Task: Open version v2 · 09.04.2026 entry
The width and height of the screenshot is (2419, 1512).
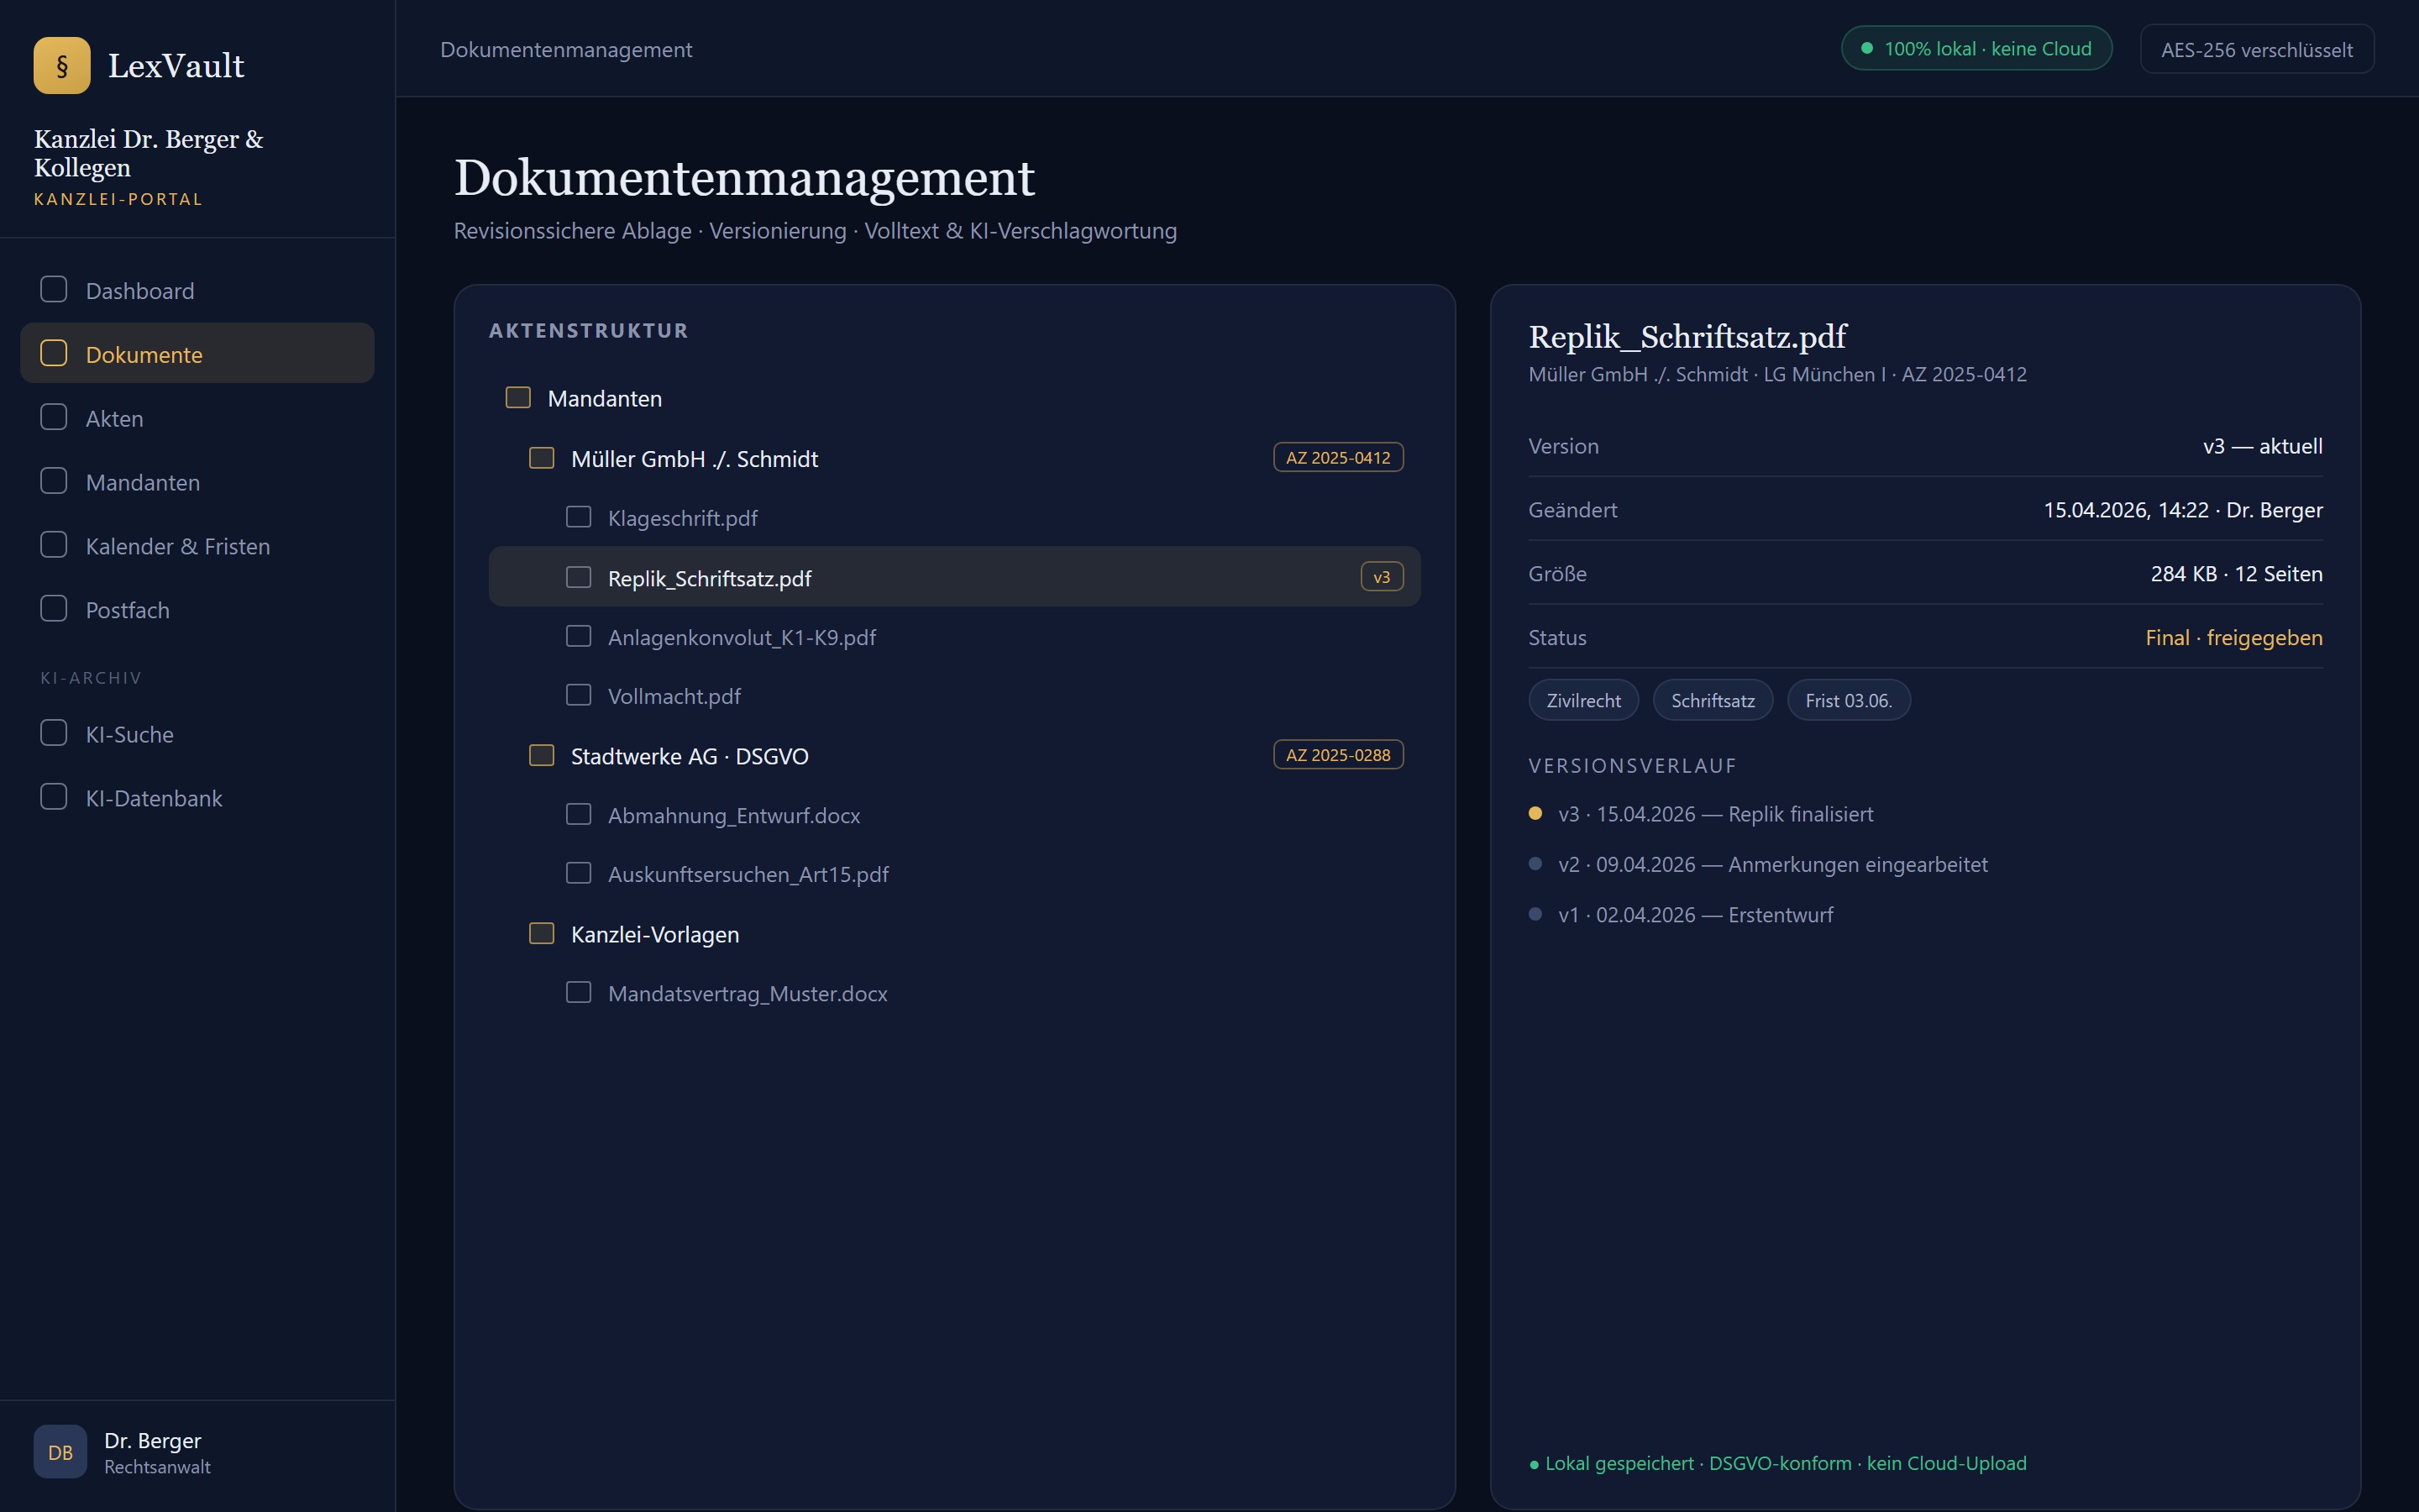Action: click(1758, 864)
